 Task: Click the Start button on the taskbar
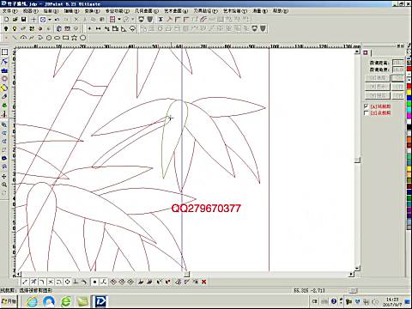coord(9,301)
